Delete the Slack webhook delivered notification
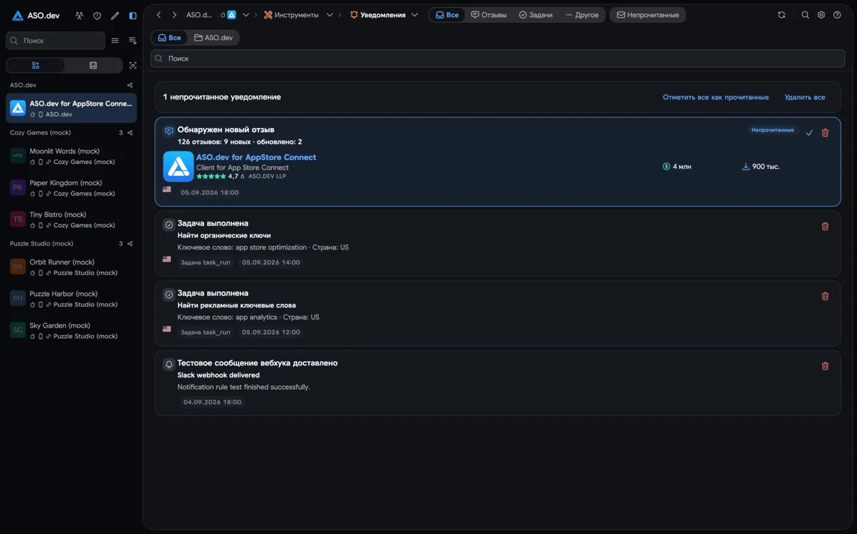This screenshot has height=534, width=857. [x=825, y=366]
